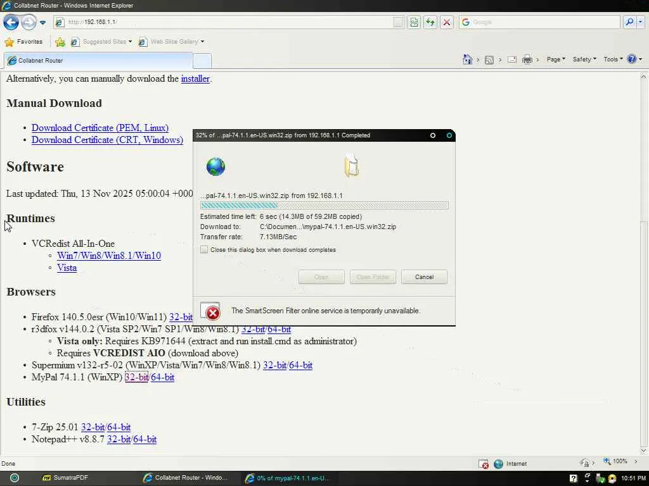Download MyPal 74.1.1 32-bit
The width and height of the screenshot is (649, 486).
pos(136,377)
